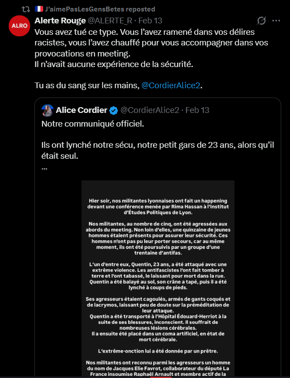Open the red ALRO profile avatar

tap(19, 26)
